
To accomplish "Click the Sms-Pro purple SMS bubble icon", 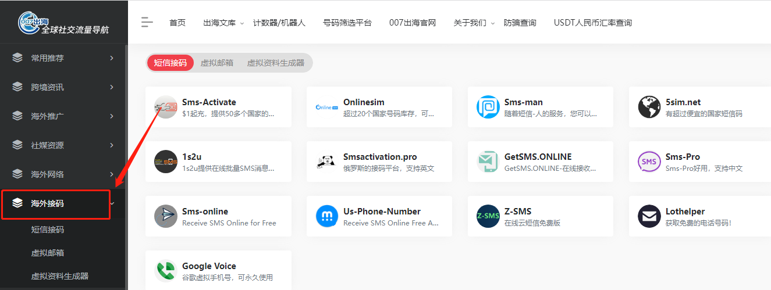I will 649,162.
